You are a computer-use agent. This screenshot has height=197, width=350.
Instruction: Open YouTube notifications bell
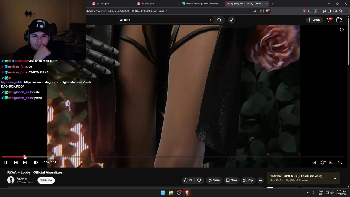pos(329,20)
